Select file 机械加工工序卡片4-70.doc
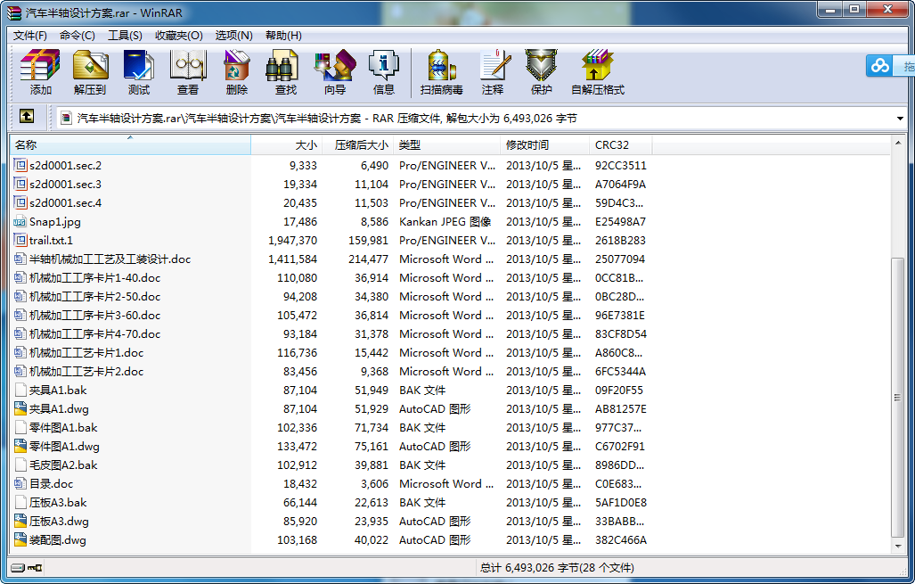Image resolution: width=915 pixels, height=584 pixels. pos(94,333)
